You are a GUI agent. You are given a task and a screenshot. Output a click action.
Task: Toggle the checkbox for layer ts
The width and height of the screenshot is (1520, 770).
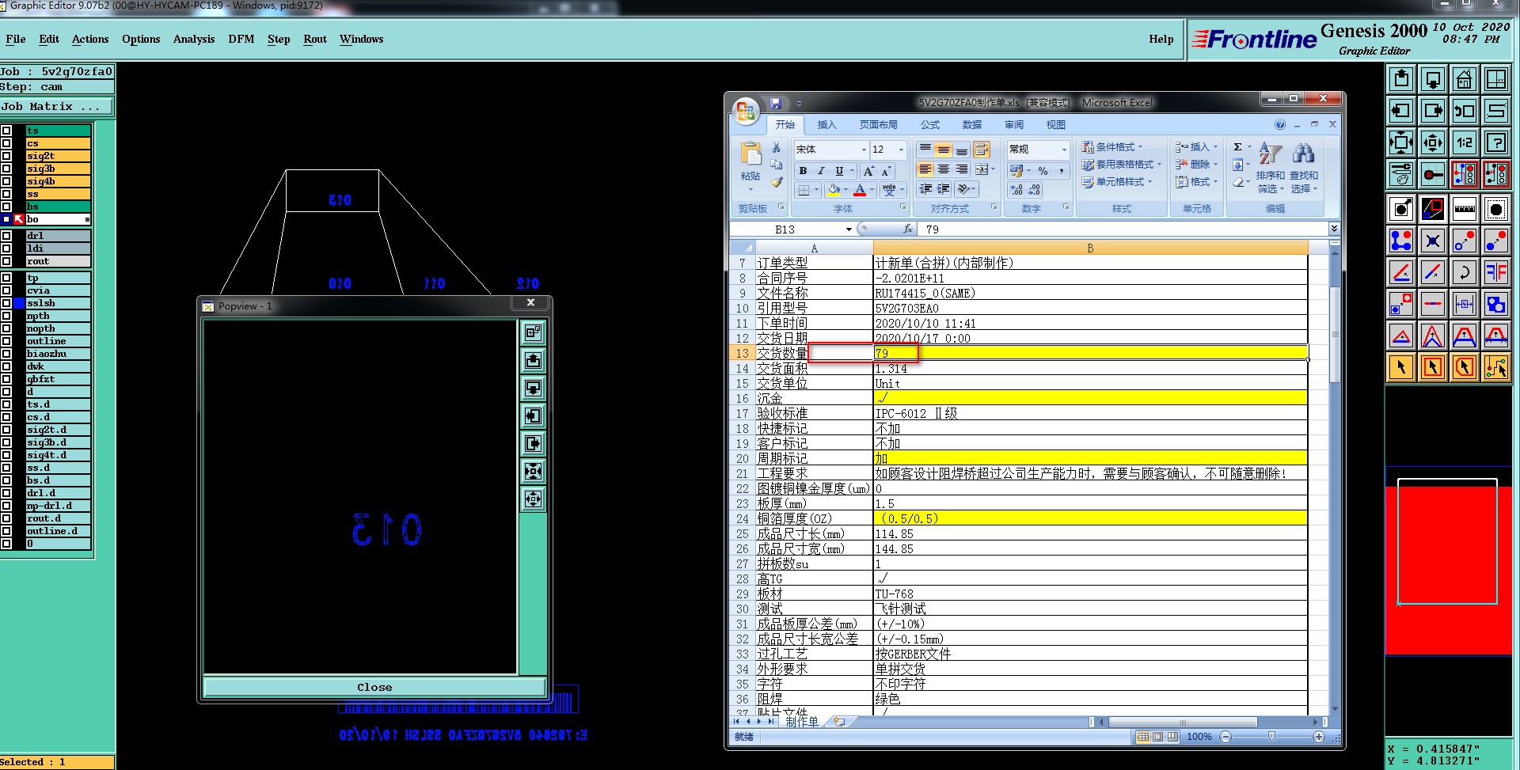click(6, 131)
